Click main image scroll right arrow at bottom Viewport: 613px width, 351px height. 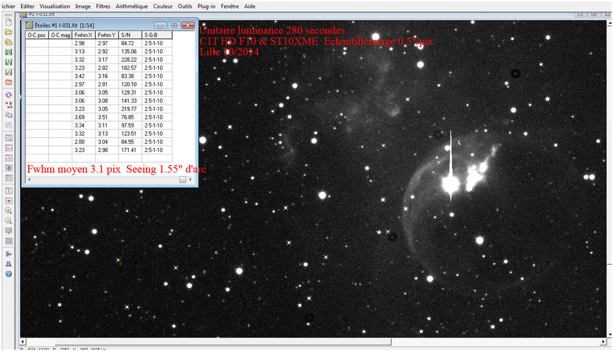click(x=603, y=342)
